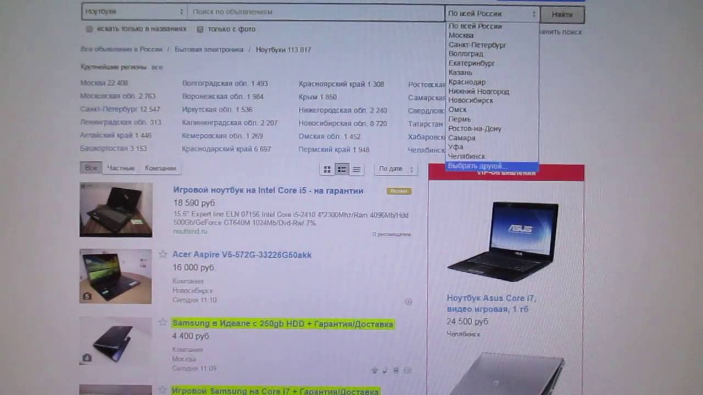703x395 pixels.
Task: Select Нижний Новгород in region list
Action: 478,92
